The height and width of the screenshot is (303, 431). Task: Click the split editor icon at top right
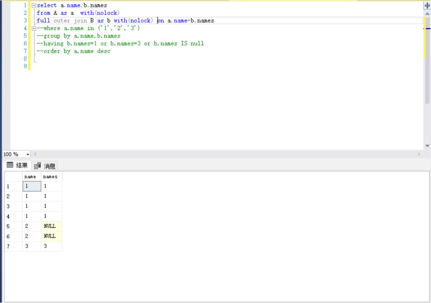click(x=427, y=5)
